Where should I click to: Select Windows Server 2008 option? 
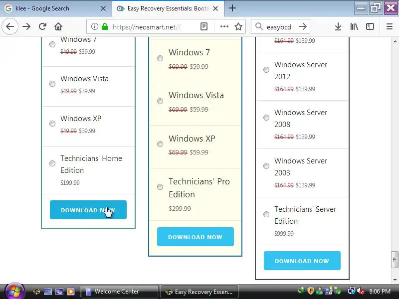266,118
